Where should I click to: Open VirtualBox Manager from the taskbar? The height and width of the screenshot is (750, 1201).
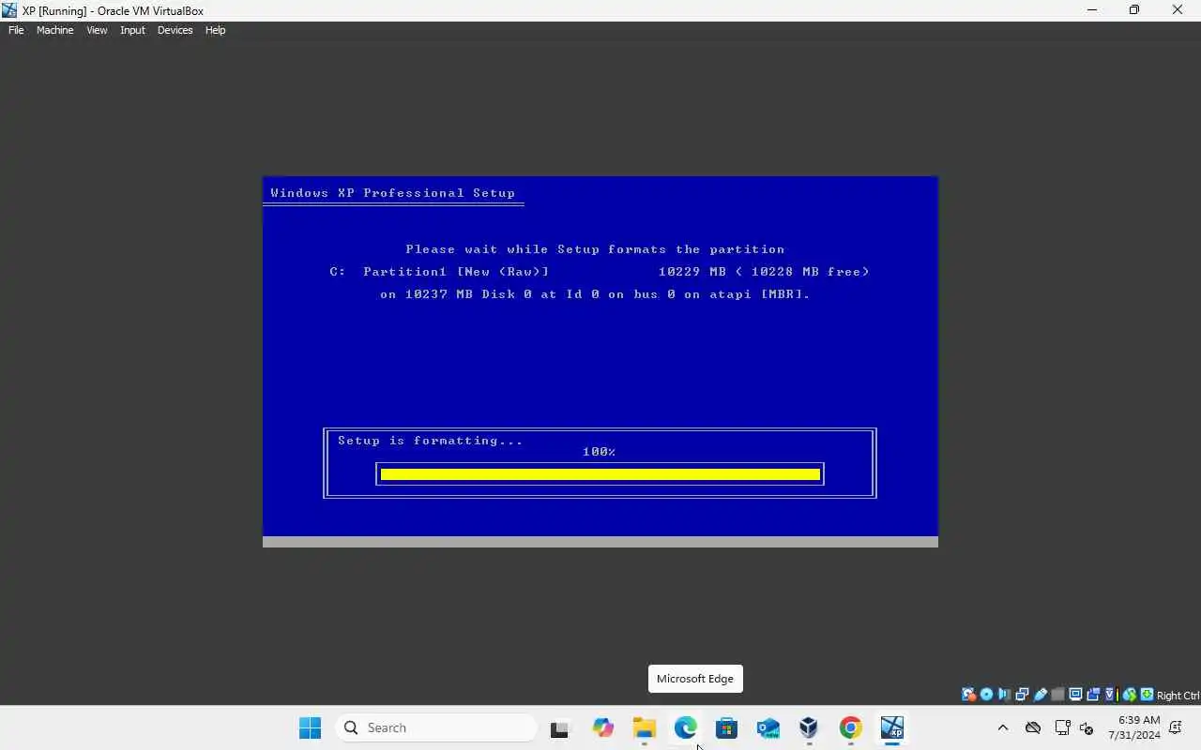point(809,727)
